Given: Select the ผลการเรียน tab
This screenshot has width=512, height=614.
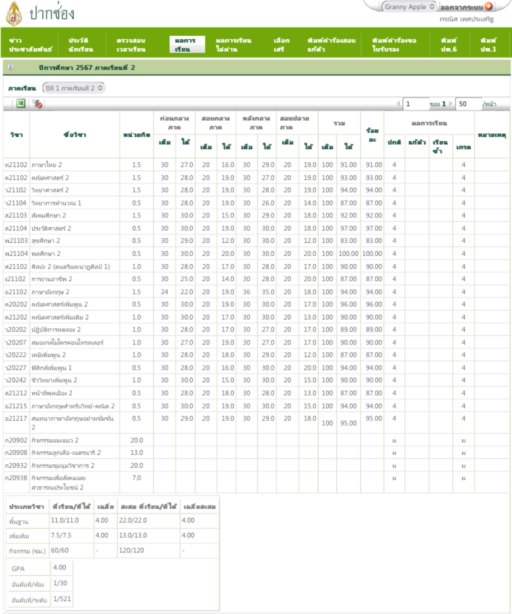Looking at the screenshot, I should [187, 45].
